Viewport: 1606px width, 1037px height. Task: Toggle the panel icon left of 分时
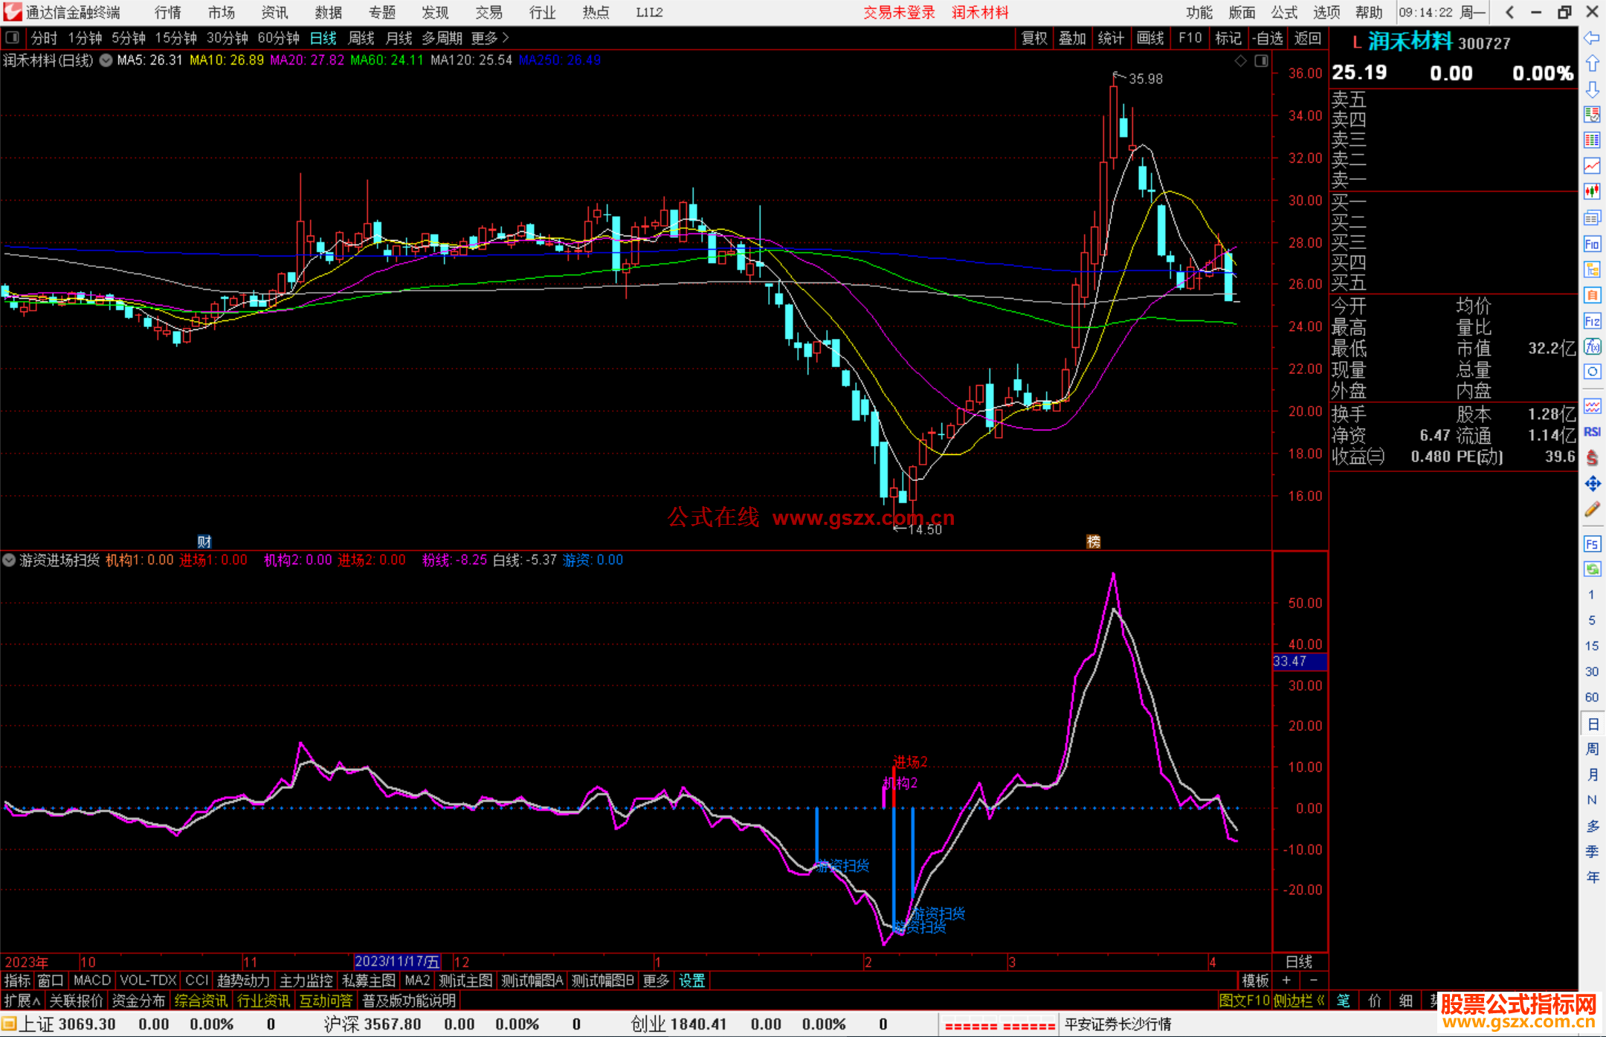pyautogui.click(x=13, y=37)
